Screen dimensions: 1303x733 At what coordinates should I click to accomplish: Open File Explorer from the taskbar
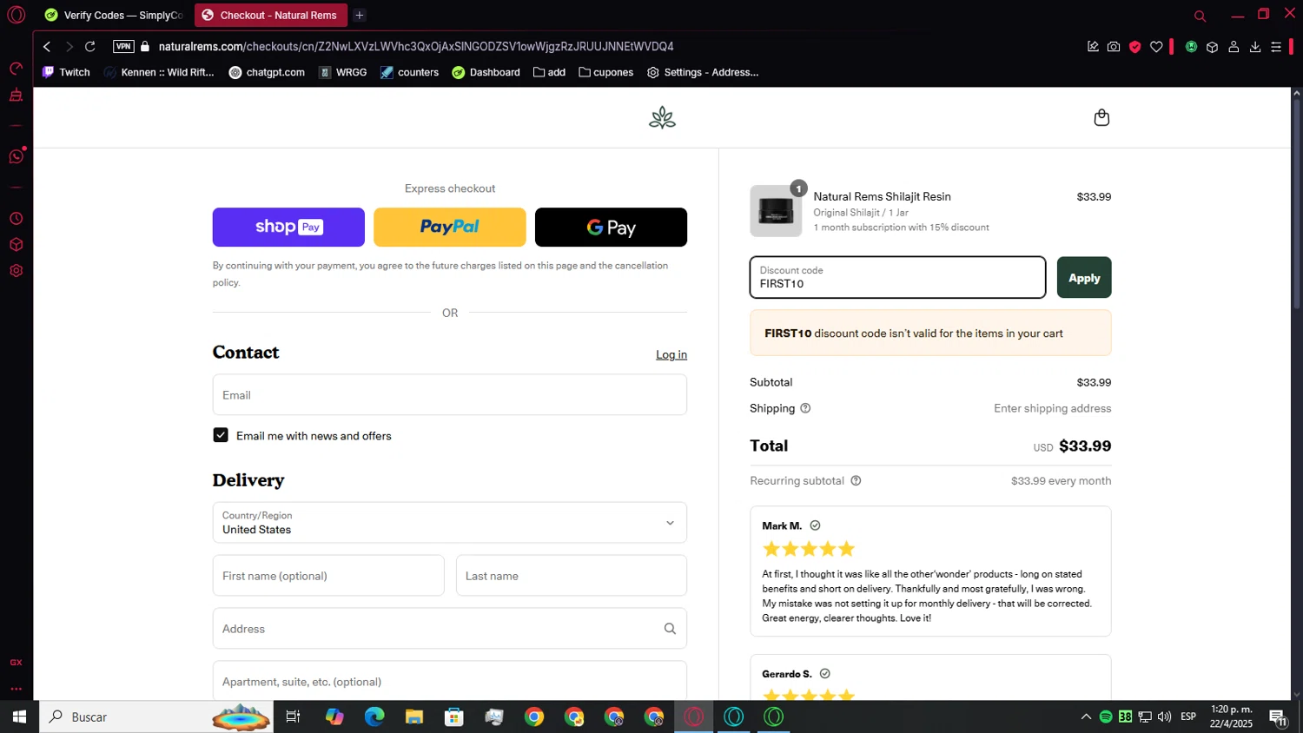click(x=414, y=716)
